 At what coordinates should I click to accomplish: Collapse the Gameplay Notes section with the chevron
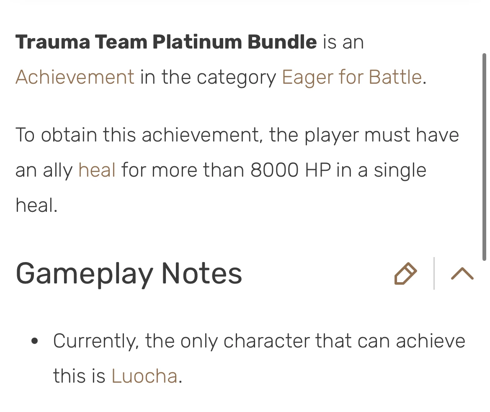(x=461, y=274)
